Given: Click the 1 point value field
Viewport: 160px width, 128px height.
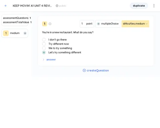Looking at the screenshot, I should (87, 24).
